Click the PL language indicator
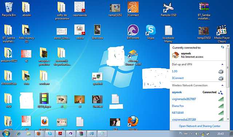This screenshot has width=233, height=137. [181, 133]
